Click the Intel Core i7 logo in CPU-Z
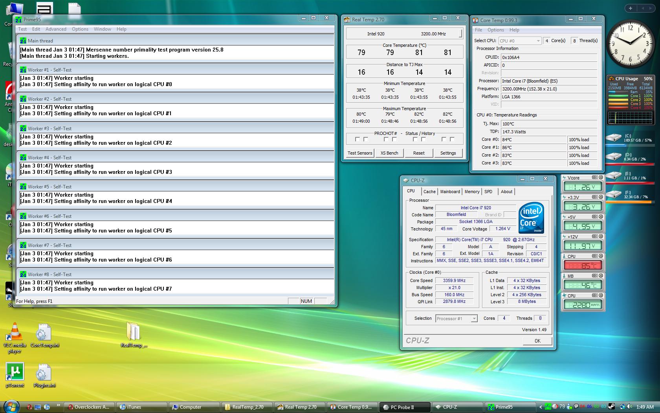The height and width of the screenshot is (413, 660). pos(531,218)
